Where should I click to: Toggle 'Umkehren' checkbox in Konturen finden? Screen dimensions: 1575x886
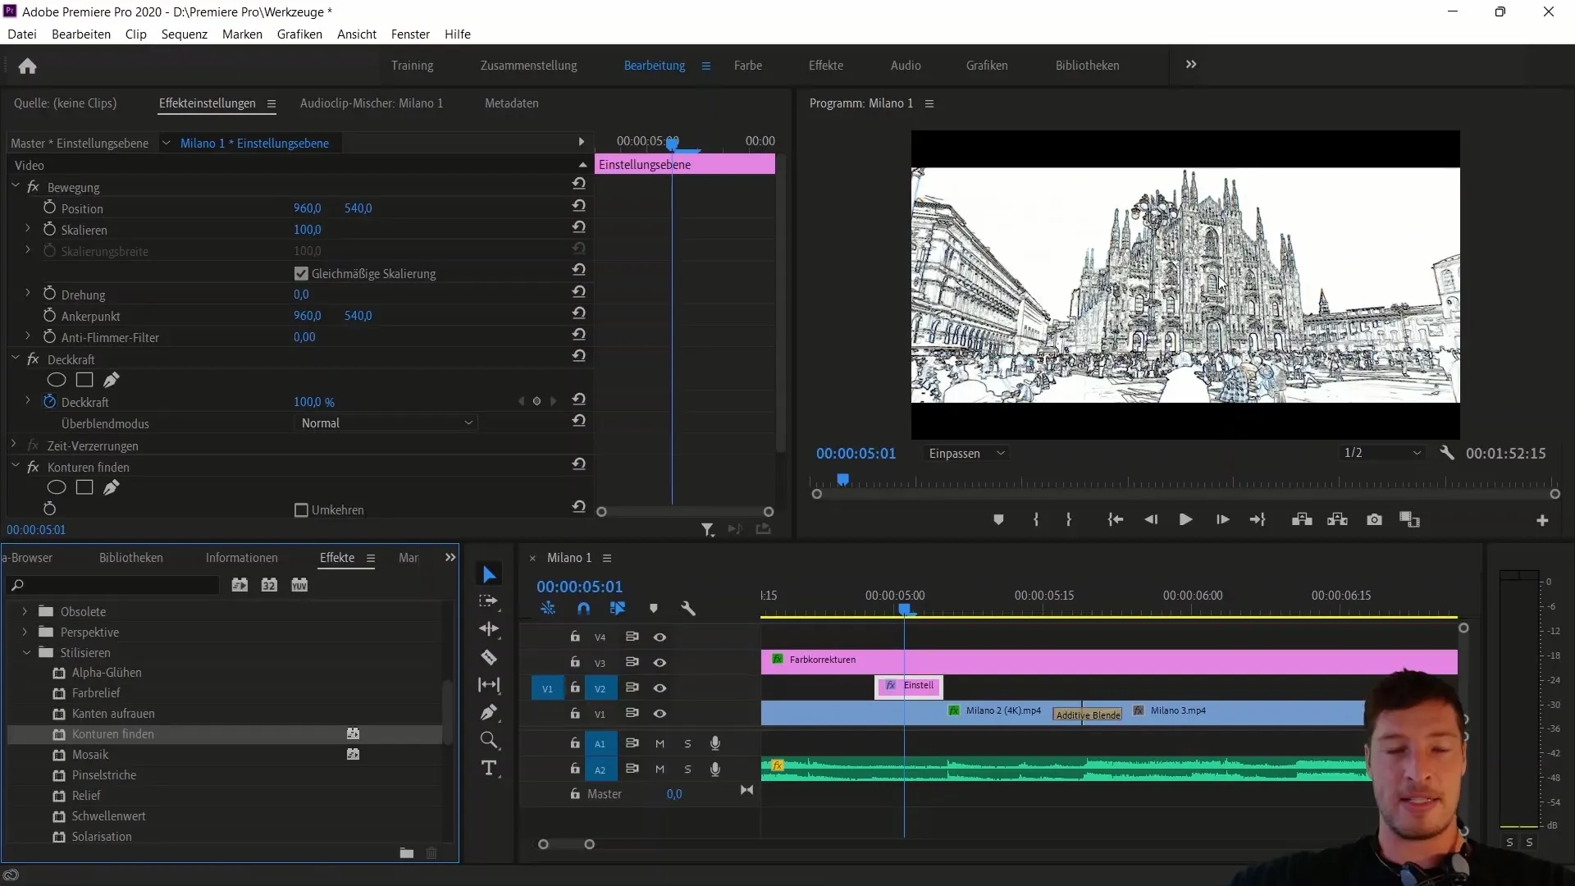(x=302, y=509)
